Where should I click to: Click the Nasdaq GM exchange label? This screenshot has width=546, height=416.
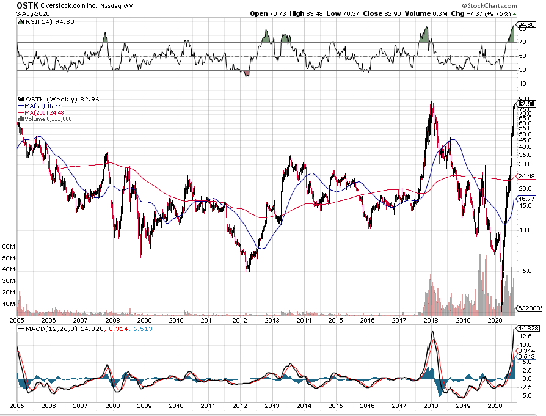click(115, 5)
